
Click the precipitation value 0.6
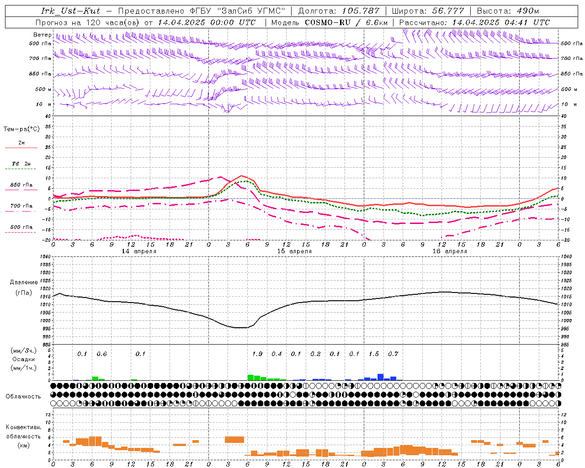coord(101,354)
